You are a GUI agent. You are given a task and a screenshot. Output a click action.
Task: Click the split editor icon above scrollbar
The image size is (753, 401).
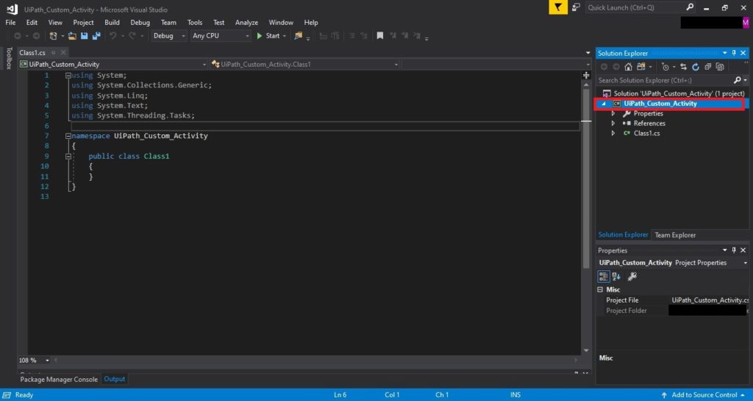click(586, 76)
